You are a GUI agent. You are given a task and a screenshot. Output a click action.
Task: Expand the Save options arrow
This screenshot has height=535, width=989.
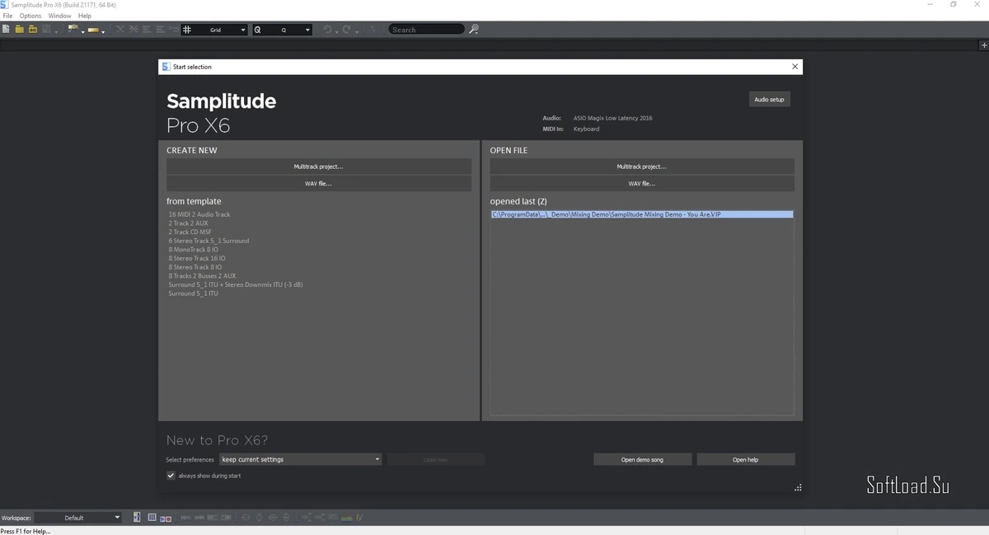(x=56, y=31)
